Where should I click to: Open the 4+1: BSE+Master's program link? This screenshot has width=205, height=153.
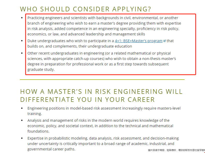coord(139,41)
